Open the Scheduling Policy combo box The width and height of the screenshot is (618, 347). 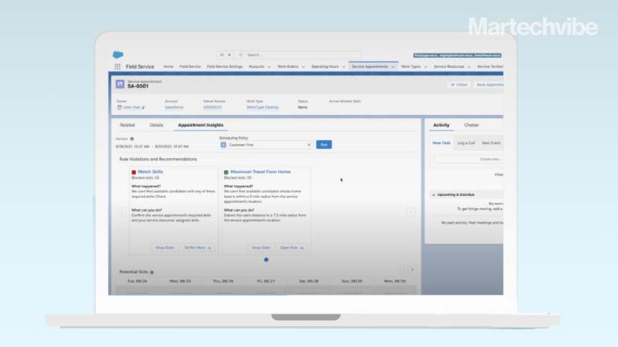click(x=266, y=145)
